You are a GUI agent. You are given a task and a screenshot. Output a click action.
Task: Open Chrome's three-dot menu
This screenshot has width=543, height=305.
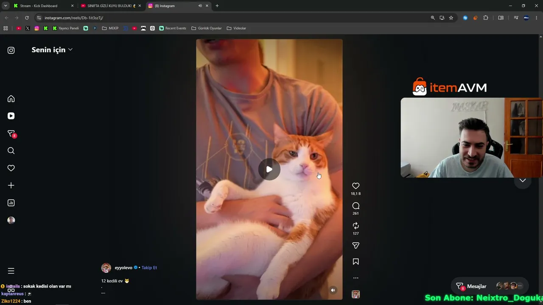pyautogui.click(x=536, y=18)
